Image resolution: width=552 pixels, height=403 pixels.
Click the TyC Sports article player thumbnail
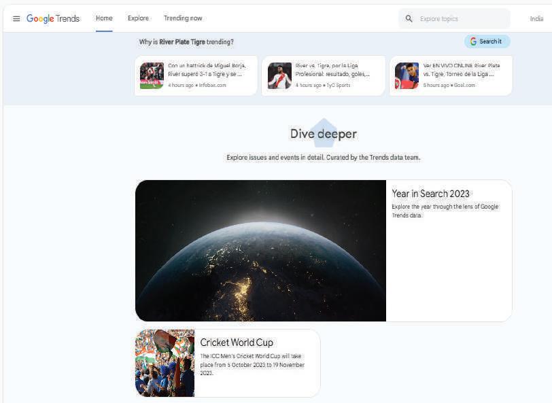pos(279,75)
